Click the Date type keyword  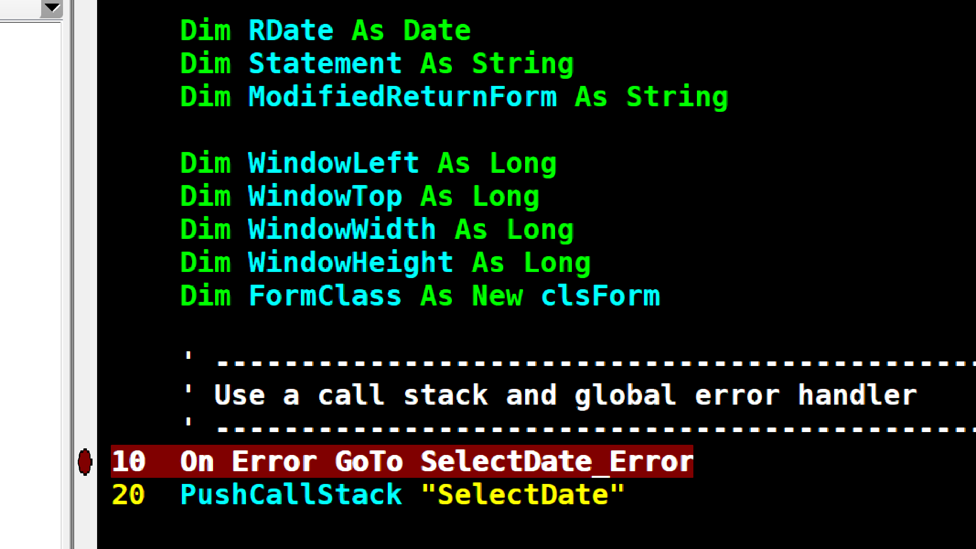point(437,30)
